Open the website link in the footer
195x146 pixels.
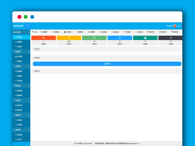pos(128,143)
